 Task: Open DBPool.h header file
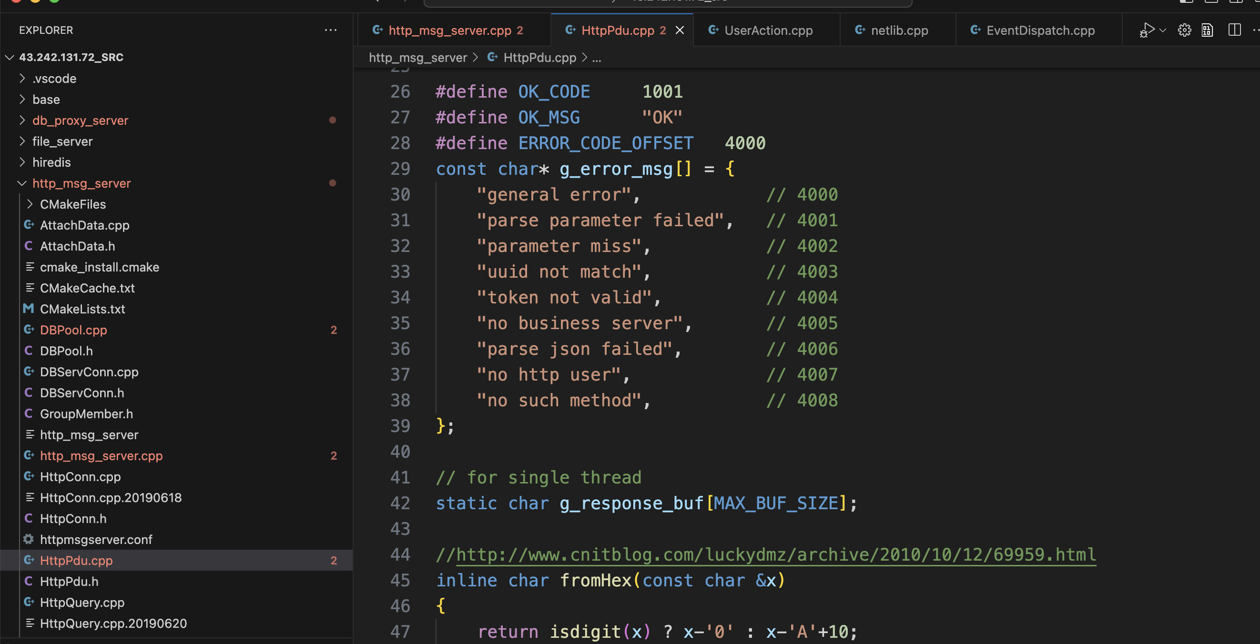(176, 351)
